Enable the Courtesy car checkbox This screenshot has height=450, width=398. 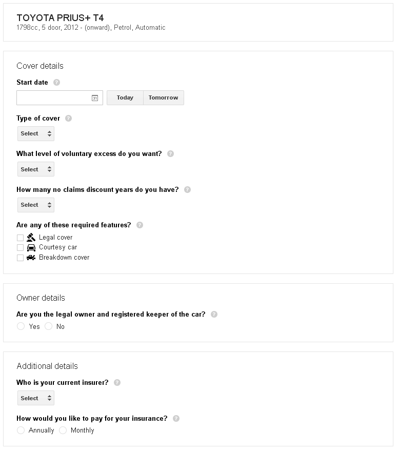(20, 247)
